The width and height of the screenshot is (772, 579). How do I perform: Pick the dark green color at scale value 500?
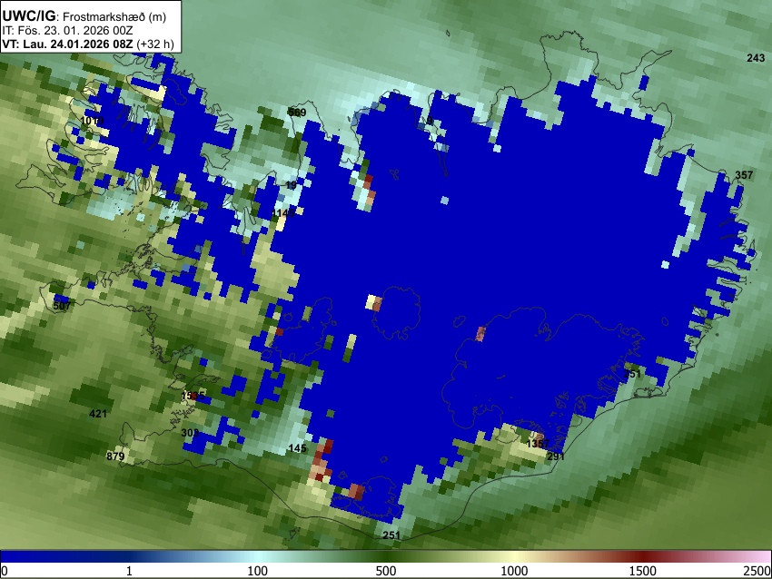[x=386, y=556]
